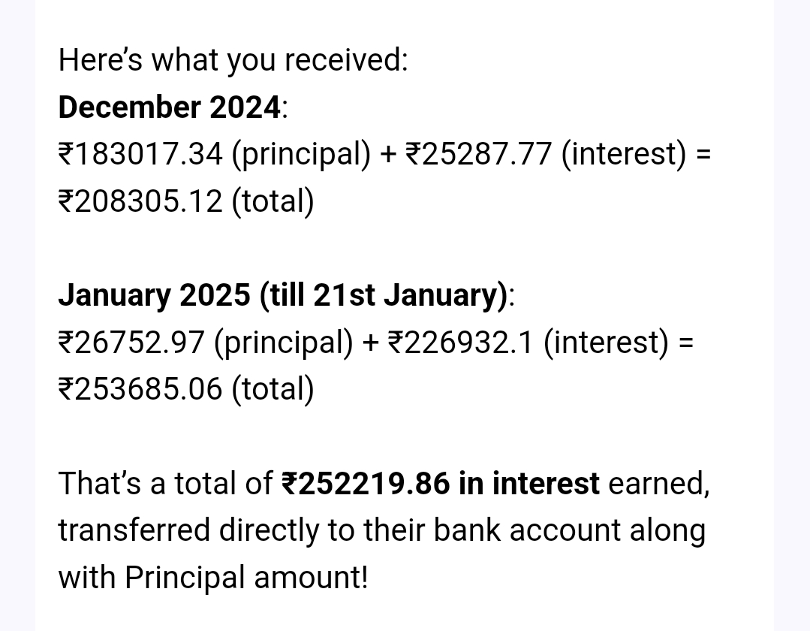Click the ₹253685.06 January total
Viewport: 810px width, 631px height.
point(140,389)
